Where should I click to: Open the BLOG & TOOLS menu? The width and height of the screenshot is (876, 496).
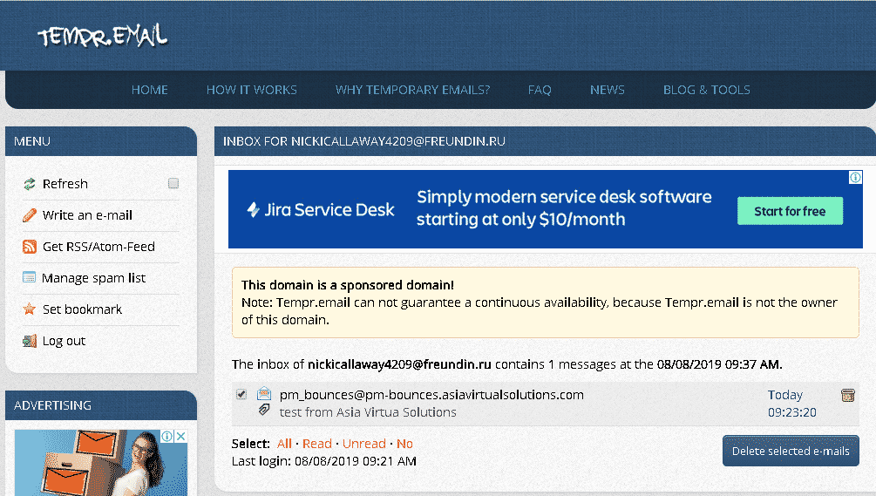[706, 90]
